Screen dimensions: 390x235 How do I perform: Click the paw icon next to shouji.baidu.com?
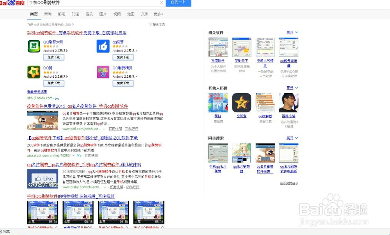coord(57,98)
